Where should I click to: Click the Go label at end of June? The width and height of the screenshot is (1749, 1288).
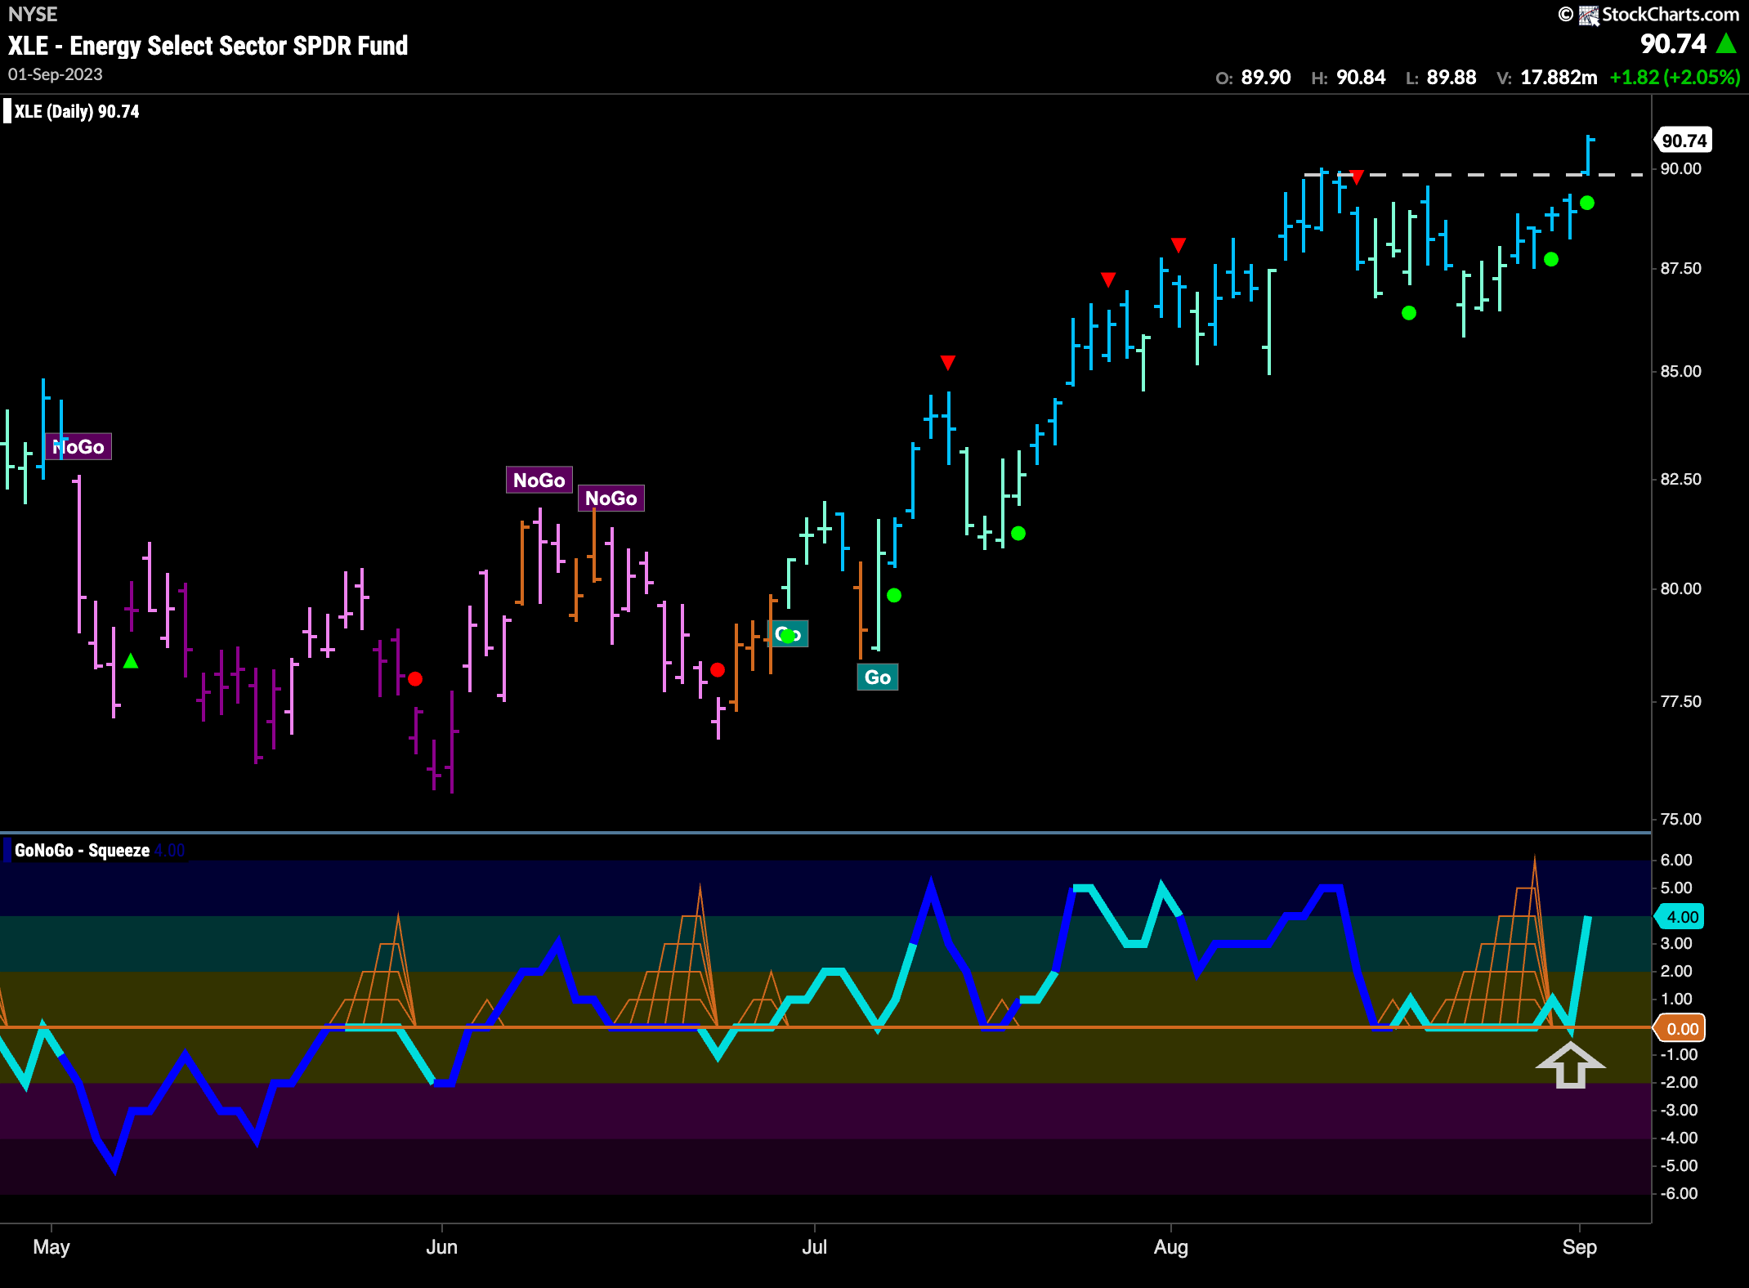tap(788, 633)
